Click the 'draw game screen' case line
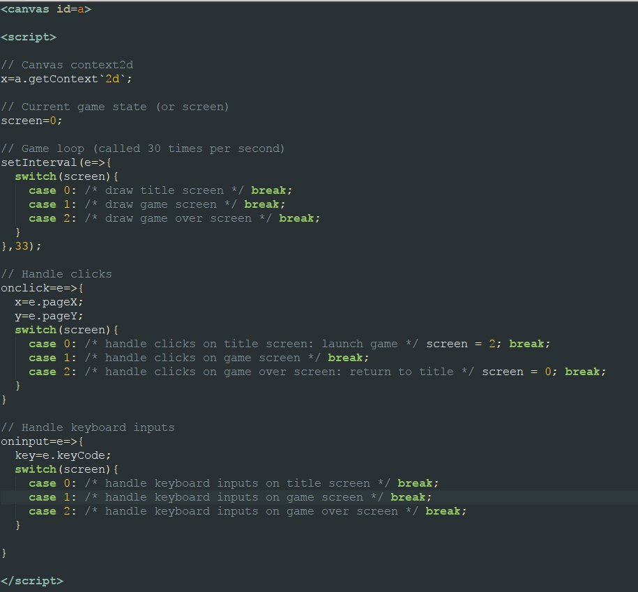Viewport: 638px width, 592px height. pos(157,204)
